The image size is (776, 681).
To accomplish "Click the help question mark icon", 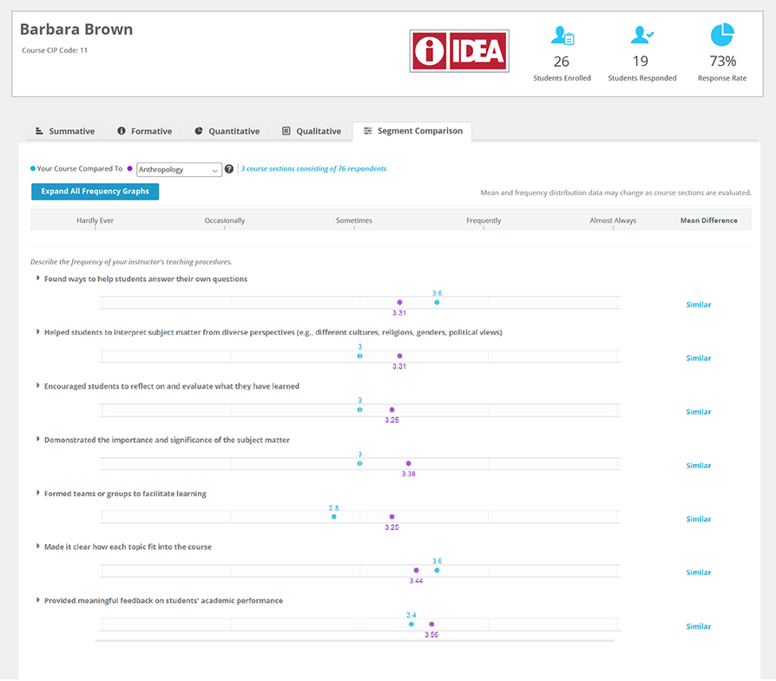I will pos(229,169).
